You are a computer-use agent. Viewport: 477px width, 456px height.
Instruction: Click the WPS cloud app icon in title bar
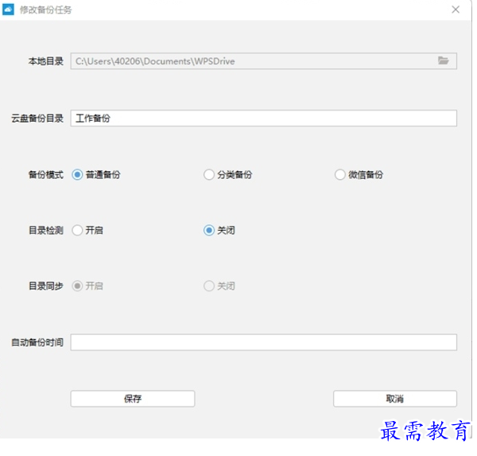[8, 10]
